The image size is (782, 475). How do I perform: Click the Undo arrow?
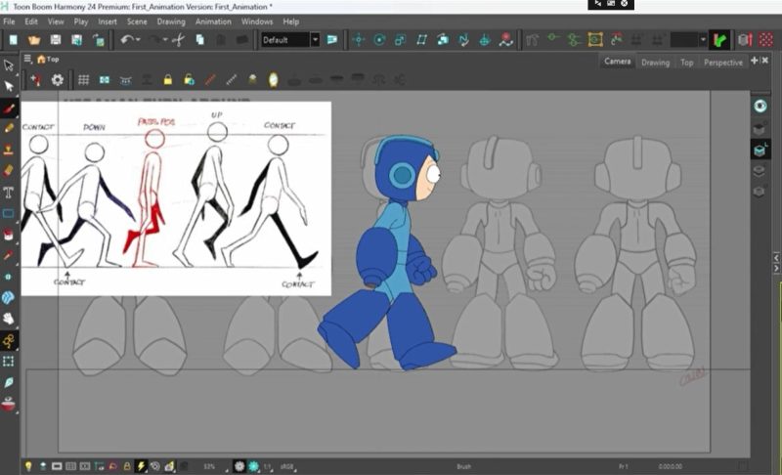tap(127, 40)
